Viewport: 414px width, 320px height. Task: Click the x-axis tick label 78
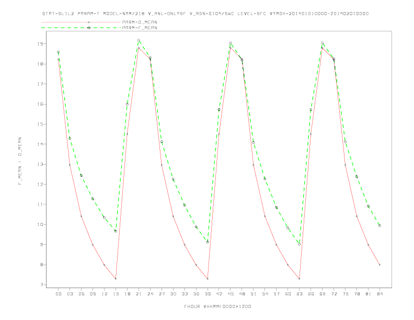click(356, 294)
